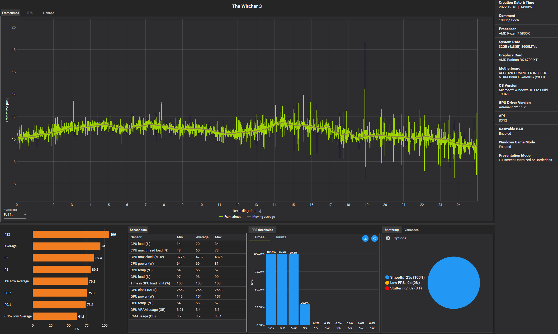Click the Y-Axis scale dropdown arrow
The height and width of the screenshot is (334, 558).
(25, 215)
